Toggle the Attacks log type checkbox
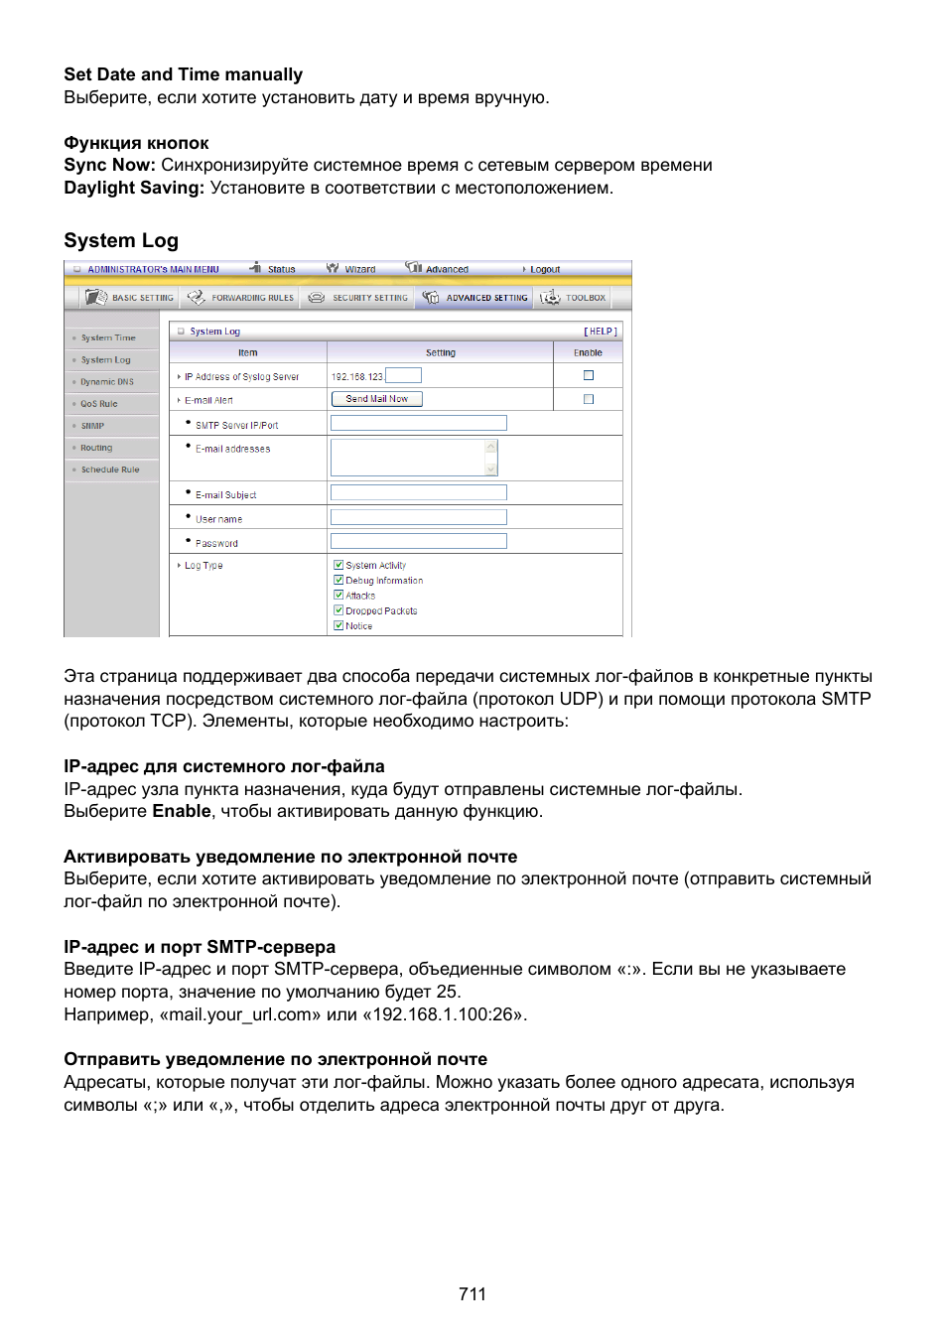Image resolution: width=947 pixels, height=1342 pixels. pos(338,595)
